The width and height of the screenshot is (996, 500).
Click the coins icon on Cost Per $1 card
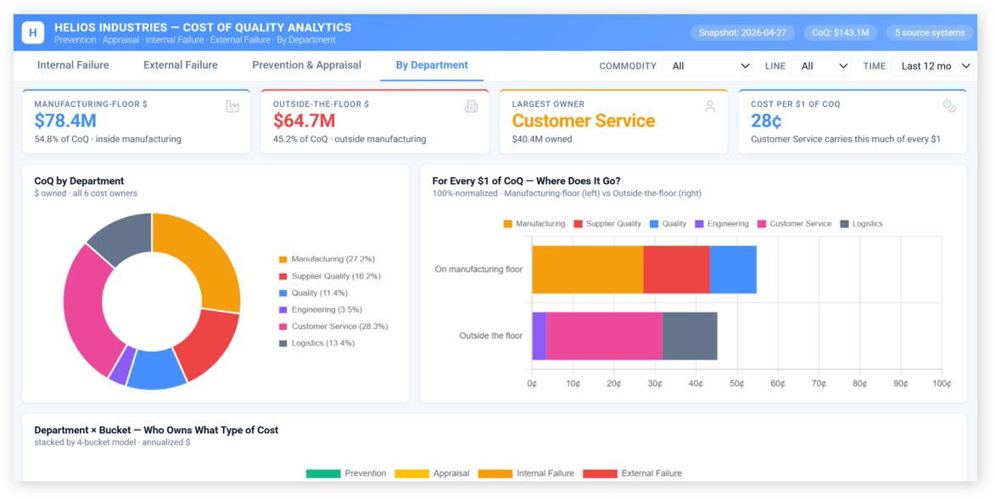[x=949, y=107]
